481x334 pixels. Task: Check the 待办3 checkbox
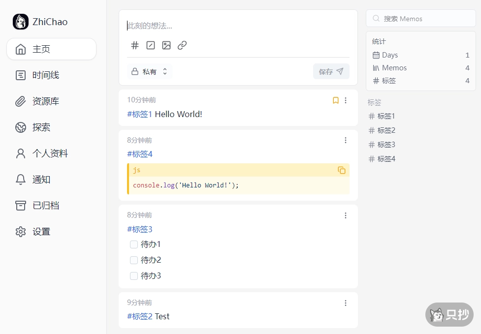point(133,276)
